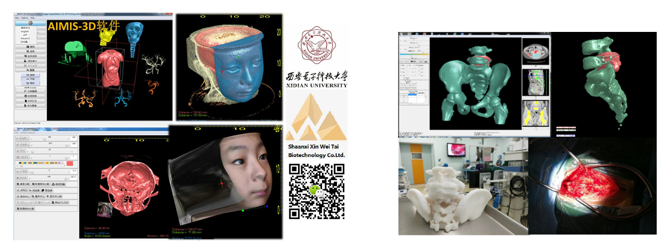The width and height of the screenshot is (670, 251).
Task: Click 分类整理 in DICOM Dealer group
Action: (x=31, y=91)
